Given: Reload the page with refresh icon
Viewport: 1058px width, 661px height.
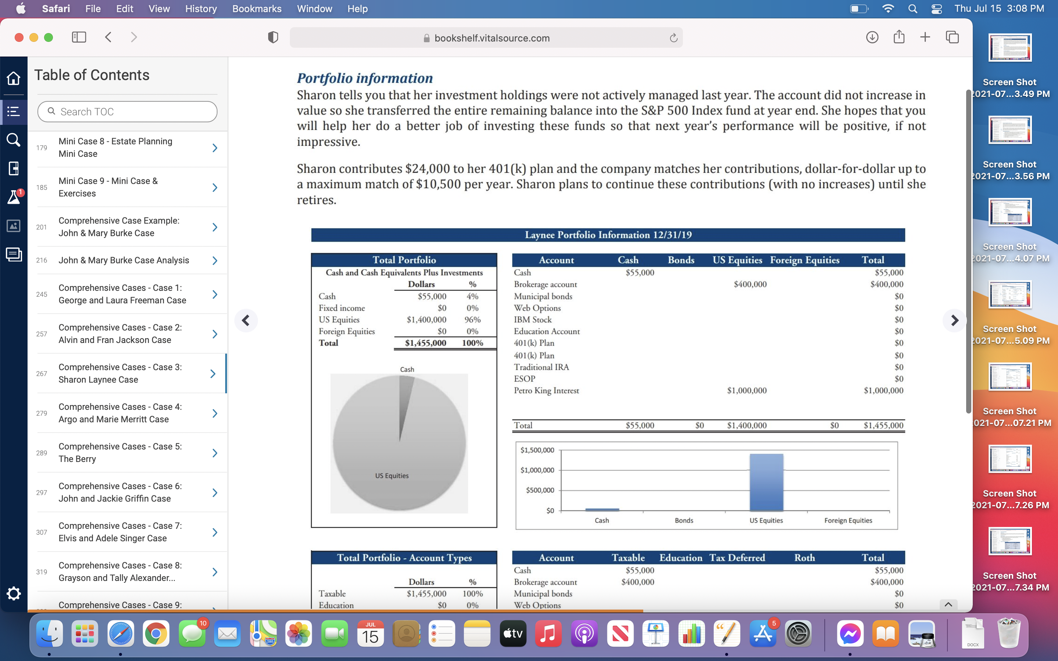Looking at the screenshot, I should (x=673, y=38).
